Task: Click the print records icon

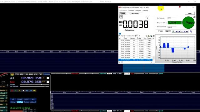Action: pos(153,36)
